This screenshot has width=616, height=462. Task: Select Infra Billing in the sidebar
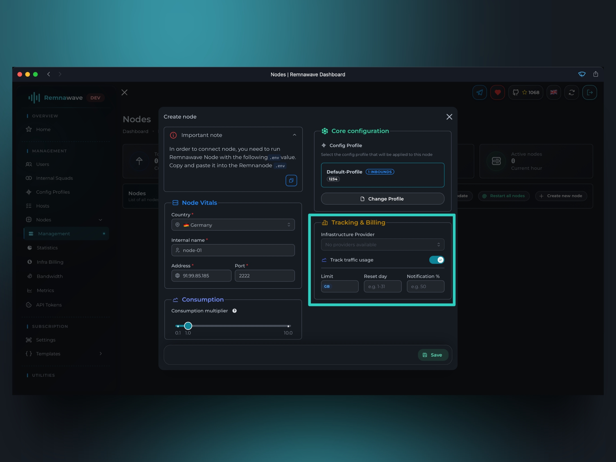(x=50, y=262)
